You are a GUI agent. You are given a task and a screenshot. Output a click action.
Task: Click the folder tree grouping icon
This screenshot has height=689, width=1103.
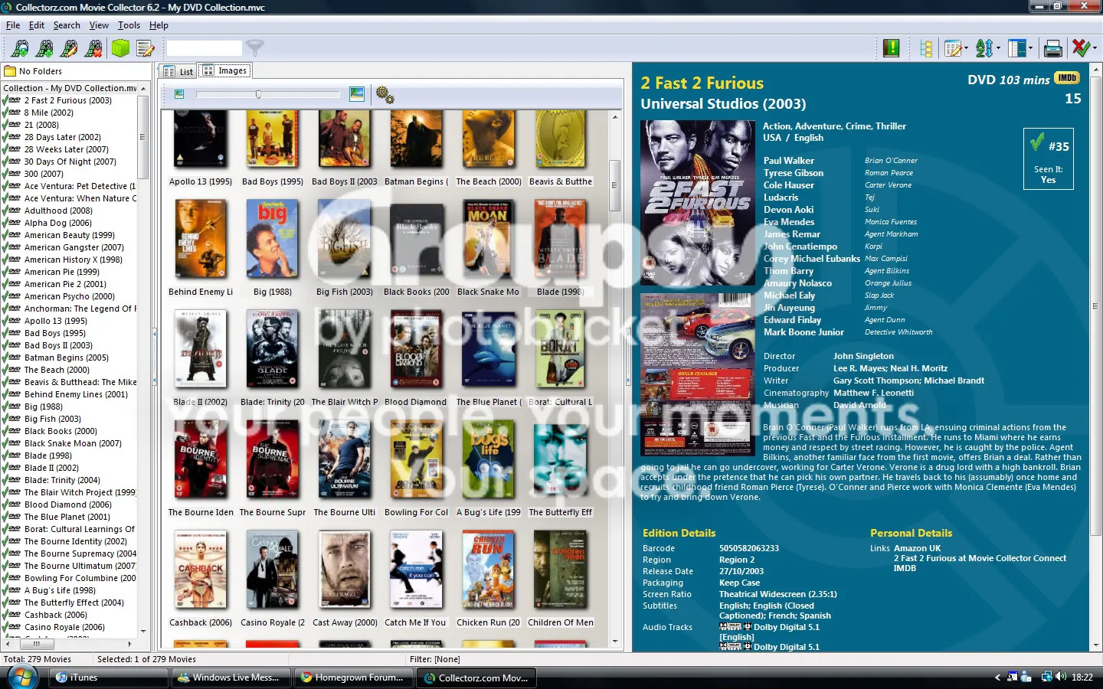[926, 48]
